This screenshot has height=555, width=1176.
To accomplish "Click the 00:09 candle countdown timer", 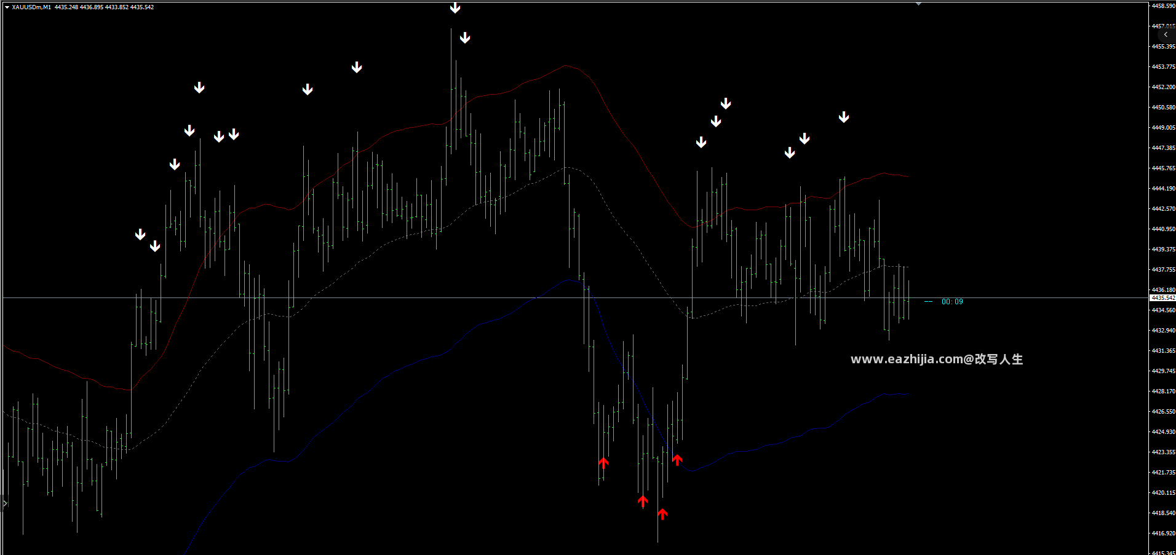I will pyautogui.click(x=952, y=302).
